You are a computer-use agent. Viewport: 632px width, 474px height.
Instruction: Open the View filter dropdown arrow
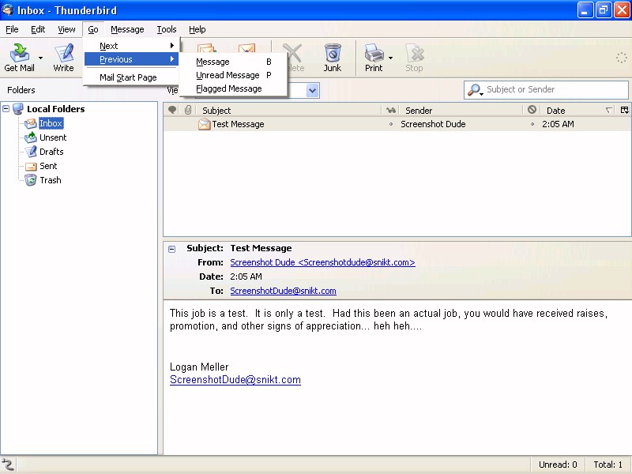[x=312, y=90]
